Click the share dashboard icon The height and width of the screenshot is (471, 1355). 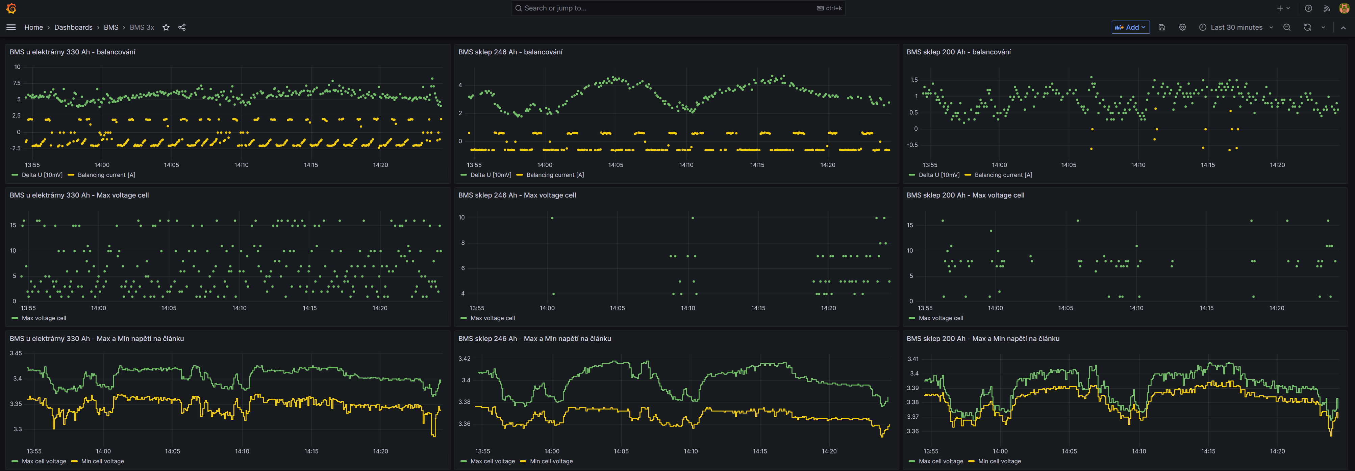pos(182,27)
